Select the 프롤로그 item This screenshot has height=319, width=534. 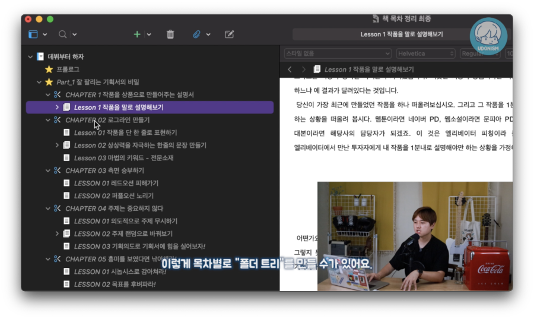[68, 70]
